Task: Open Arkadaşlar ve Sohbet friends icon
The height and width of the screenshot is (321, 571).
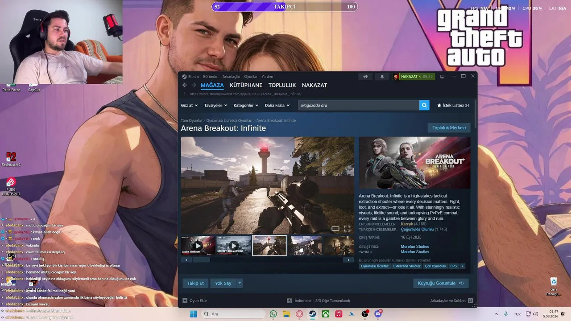Action: (x=470, y=300)
